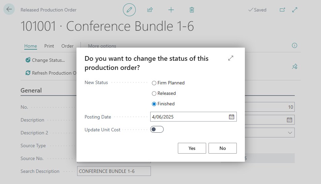The width and height of the screenshot is (321, 184).
Task: Open the Print menu tab
Action: click(49, 46)
